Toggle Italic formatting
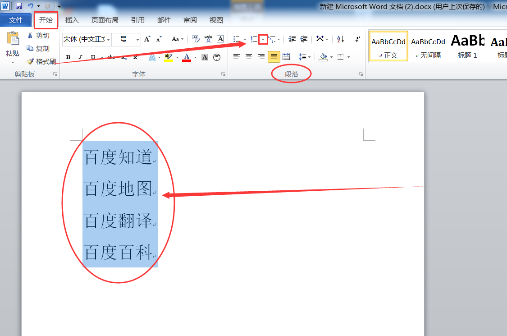The height and width of the screenshot is (336, 507). [x=80, y=57]
